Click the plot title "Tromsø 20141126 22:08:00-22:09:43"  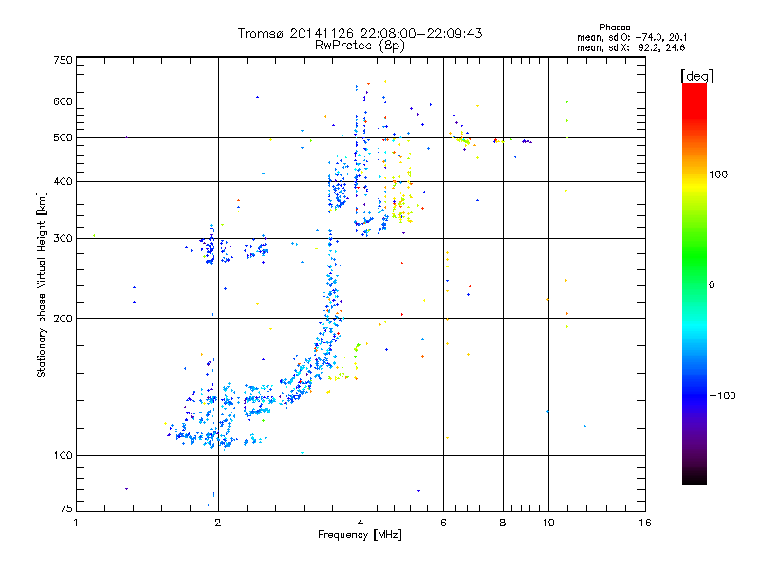click(x=360, y=33)
